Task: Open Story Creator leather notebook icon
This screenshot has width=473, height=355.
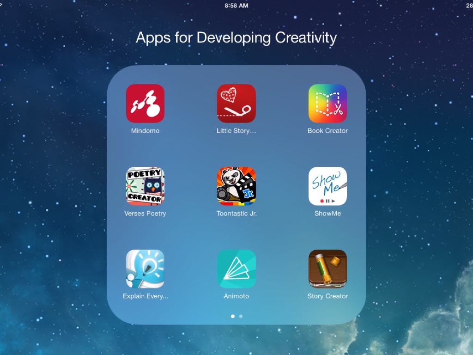Action: pyautogui.click(x=327, y=269)
